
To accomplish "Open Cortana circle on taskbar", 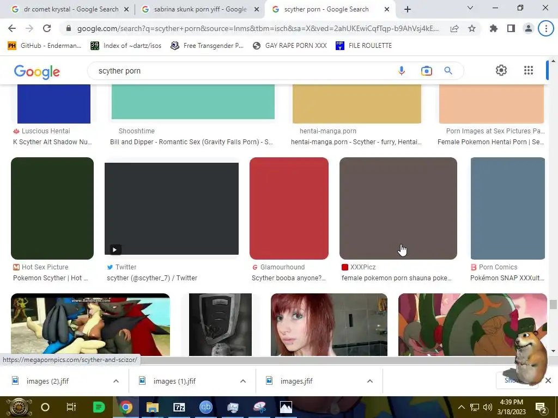I will tap(45, 407).
